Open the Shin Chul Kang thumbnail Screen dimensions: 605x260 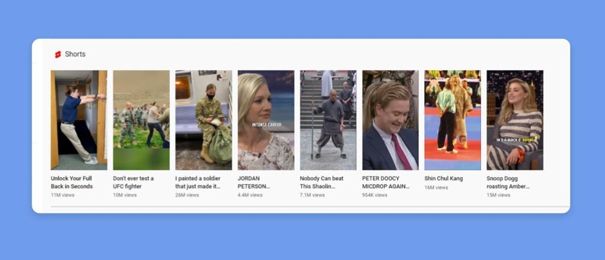point(453,120)
